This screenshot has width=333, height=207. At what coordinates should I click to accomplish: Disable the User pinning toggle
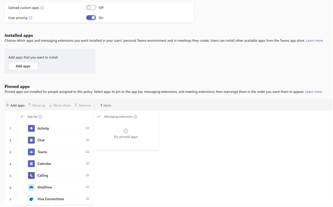tap(91, 18)
